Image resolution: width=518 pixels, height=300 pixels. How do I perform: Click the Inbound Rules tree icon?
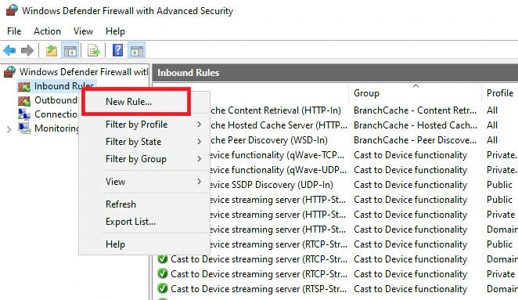pyautogui.click(x=24, y=86)
